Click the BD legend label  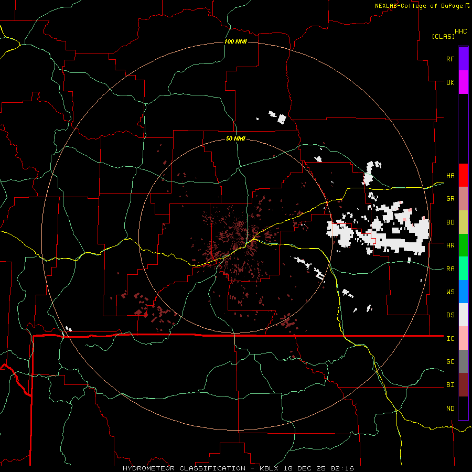(x=450, y=222)
